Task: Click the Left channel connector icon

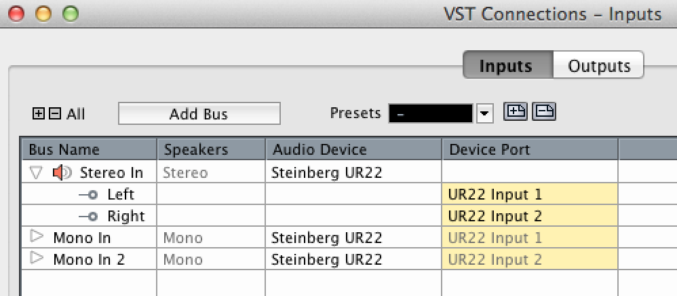Action: pyautogui.click(x=88, y=195)
